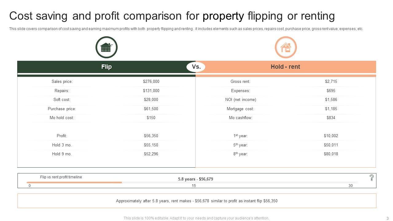Click the Flip vs rent profit timeline label
This screenshot has width=393, height=221.
pyautogui.click(x=61, y=177)
